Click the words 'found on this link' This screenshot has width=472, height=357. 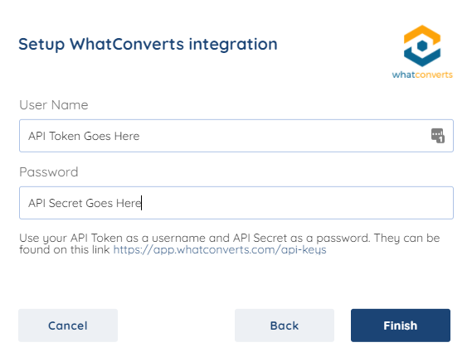click(x=65, y=249)
